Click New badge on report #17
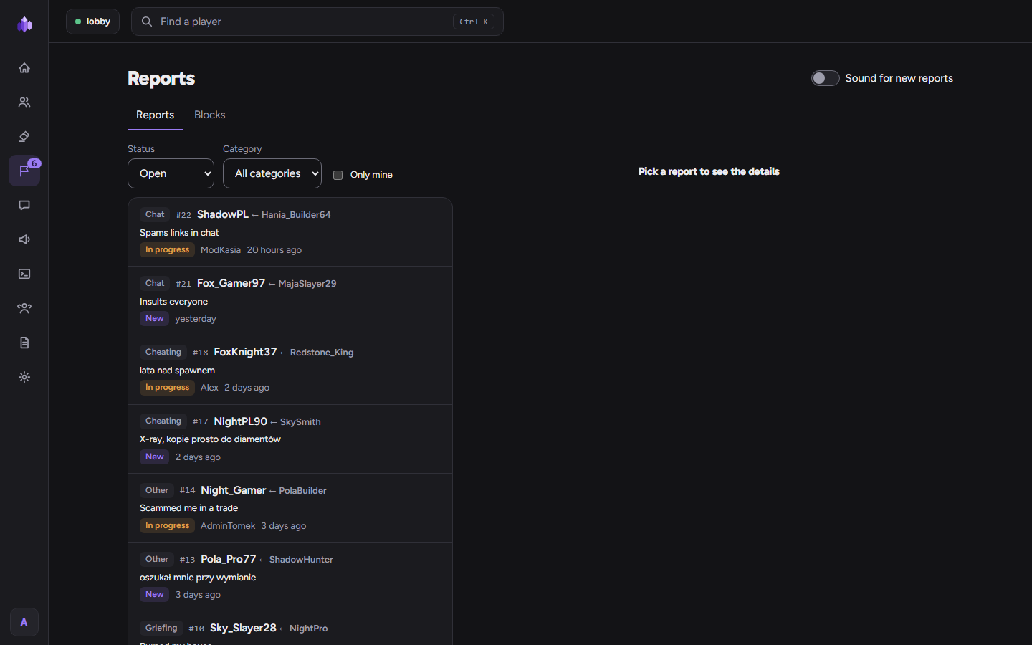The height and width of the screenshot is (645, 1032). (x=155, y=457)
